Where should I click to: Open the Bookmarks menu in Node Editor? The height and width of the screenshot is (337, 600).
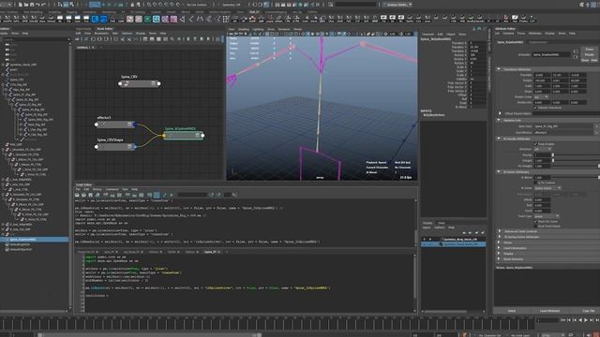tap(101, 34)
